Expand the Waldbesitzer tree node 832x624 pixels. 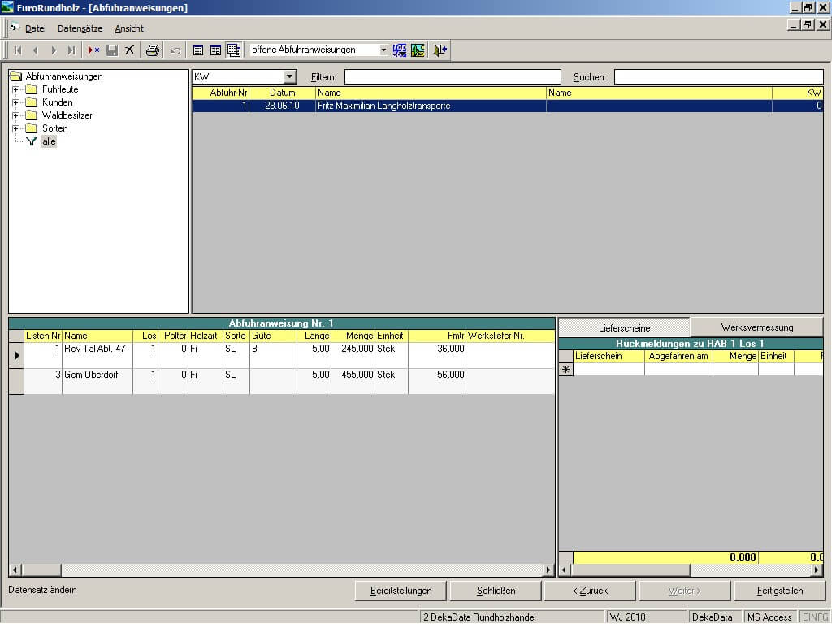[16, 115]
